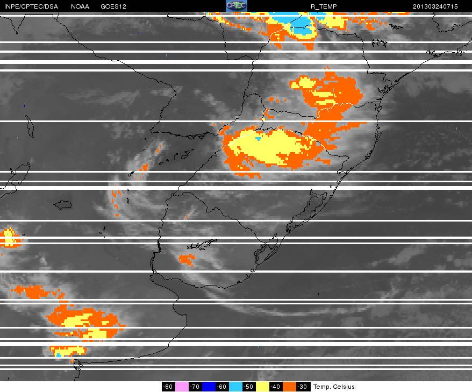Viewport: 472px width, 392px height.
Task: Select the 201303240715 timestamp
Action: coord(435,6)
